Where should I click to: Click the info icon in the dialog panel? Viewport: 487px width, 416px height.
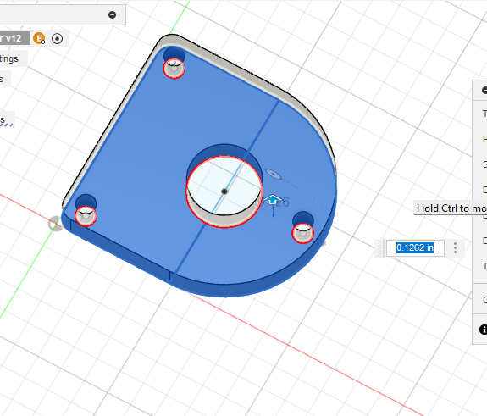[x=484, y=330]
